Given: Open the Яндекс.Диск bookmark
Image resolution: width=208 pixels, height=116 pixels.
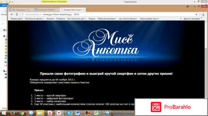Looking at the screenshot, I should click(17, 19).
